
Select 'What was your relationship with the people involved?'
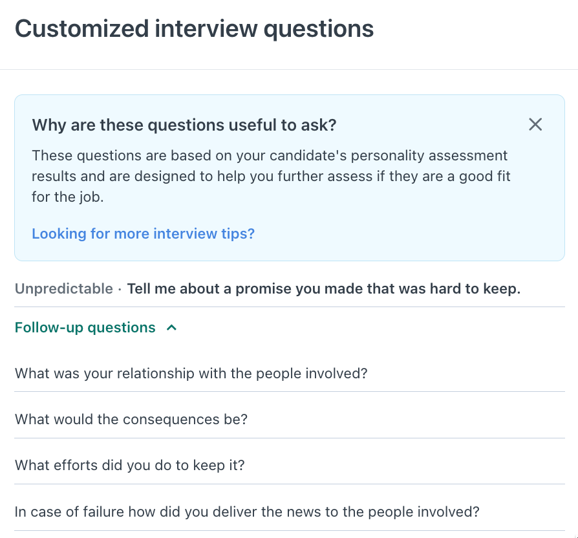(191, 373)
